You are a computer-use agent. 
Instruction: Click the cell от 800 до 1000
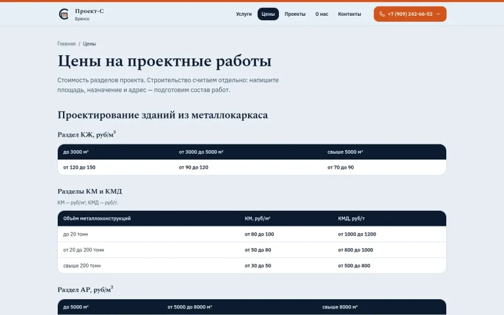[x=356, y=250]
